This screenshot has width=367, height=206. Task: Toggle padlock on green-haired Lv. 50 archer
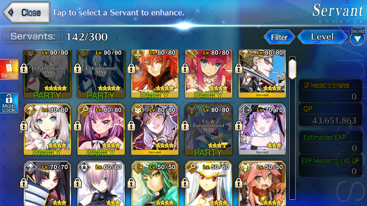[x=131, y=182]
